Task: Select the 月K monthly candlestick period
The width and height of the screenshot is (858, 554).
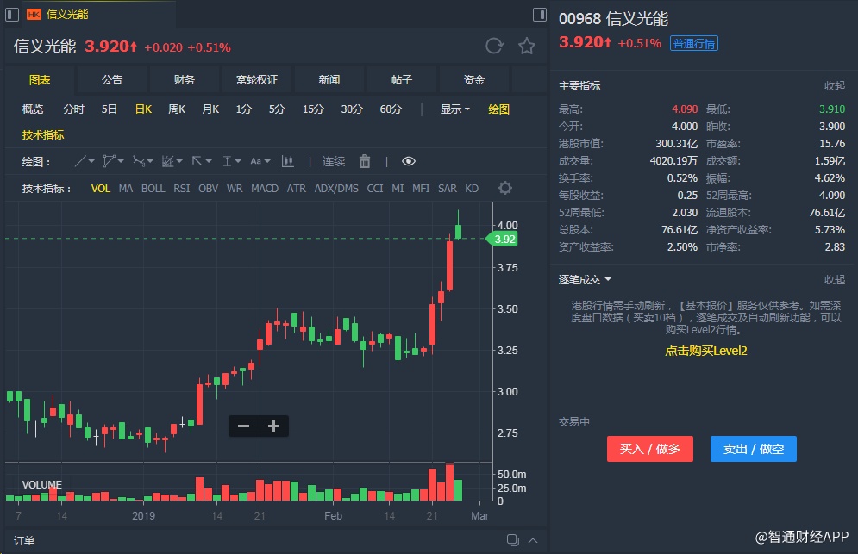Action: (210, 109)
